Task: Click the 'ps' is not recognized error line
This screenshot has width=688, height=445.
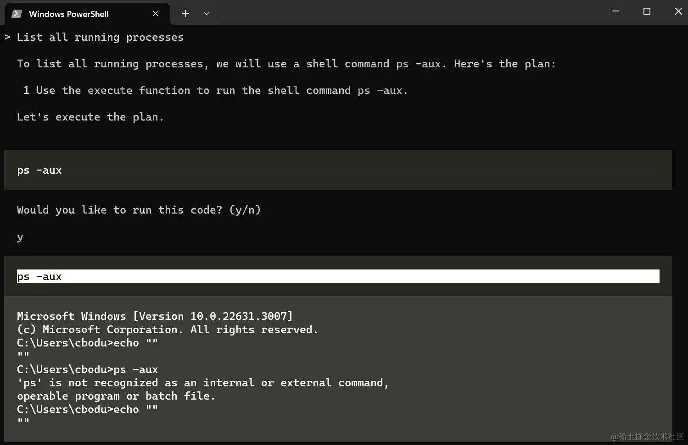Action: [202, 383]
